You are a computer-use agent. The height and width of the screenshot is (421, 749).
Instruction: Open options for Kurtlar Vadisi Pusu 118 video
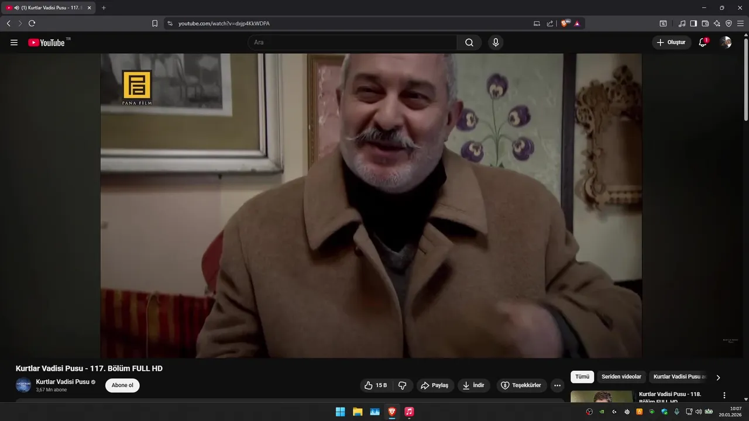point(724,395)
